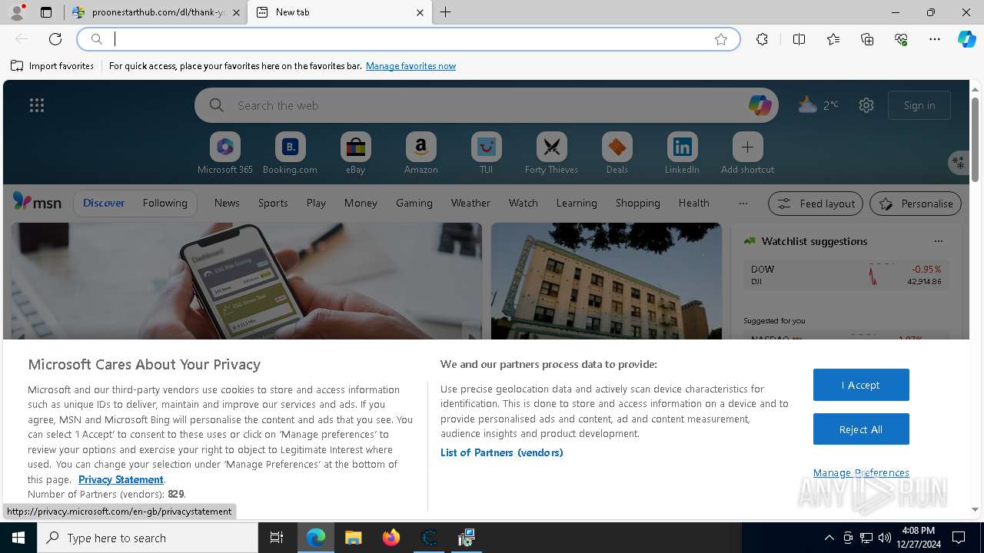
Task: Open the Weather category
Action: (470, 203)
